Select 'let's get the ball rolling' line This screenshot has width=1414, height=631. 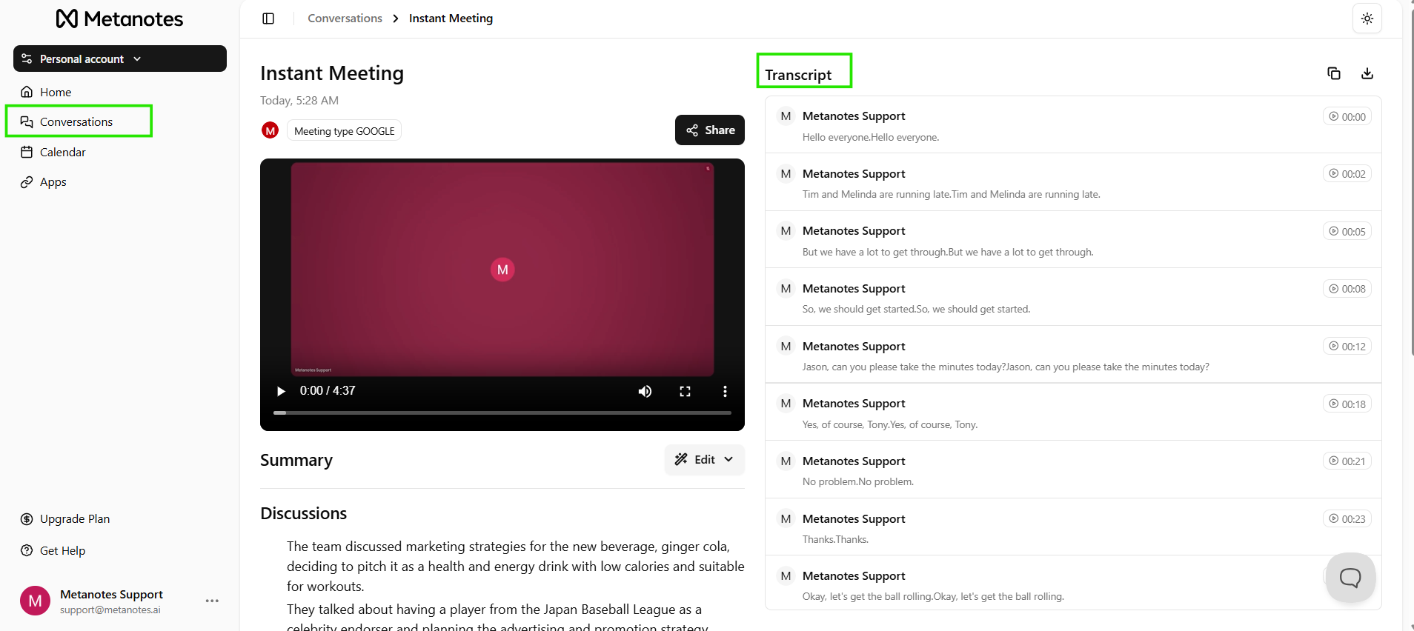[933, 597]
